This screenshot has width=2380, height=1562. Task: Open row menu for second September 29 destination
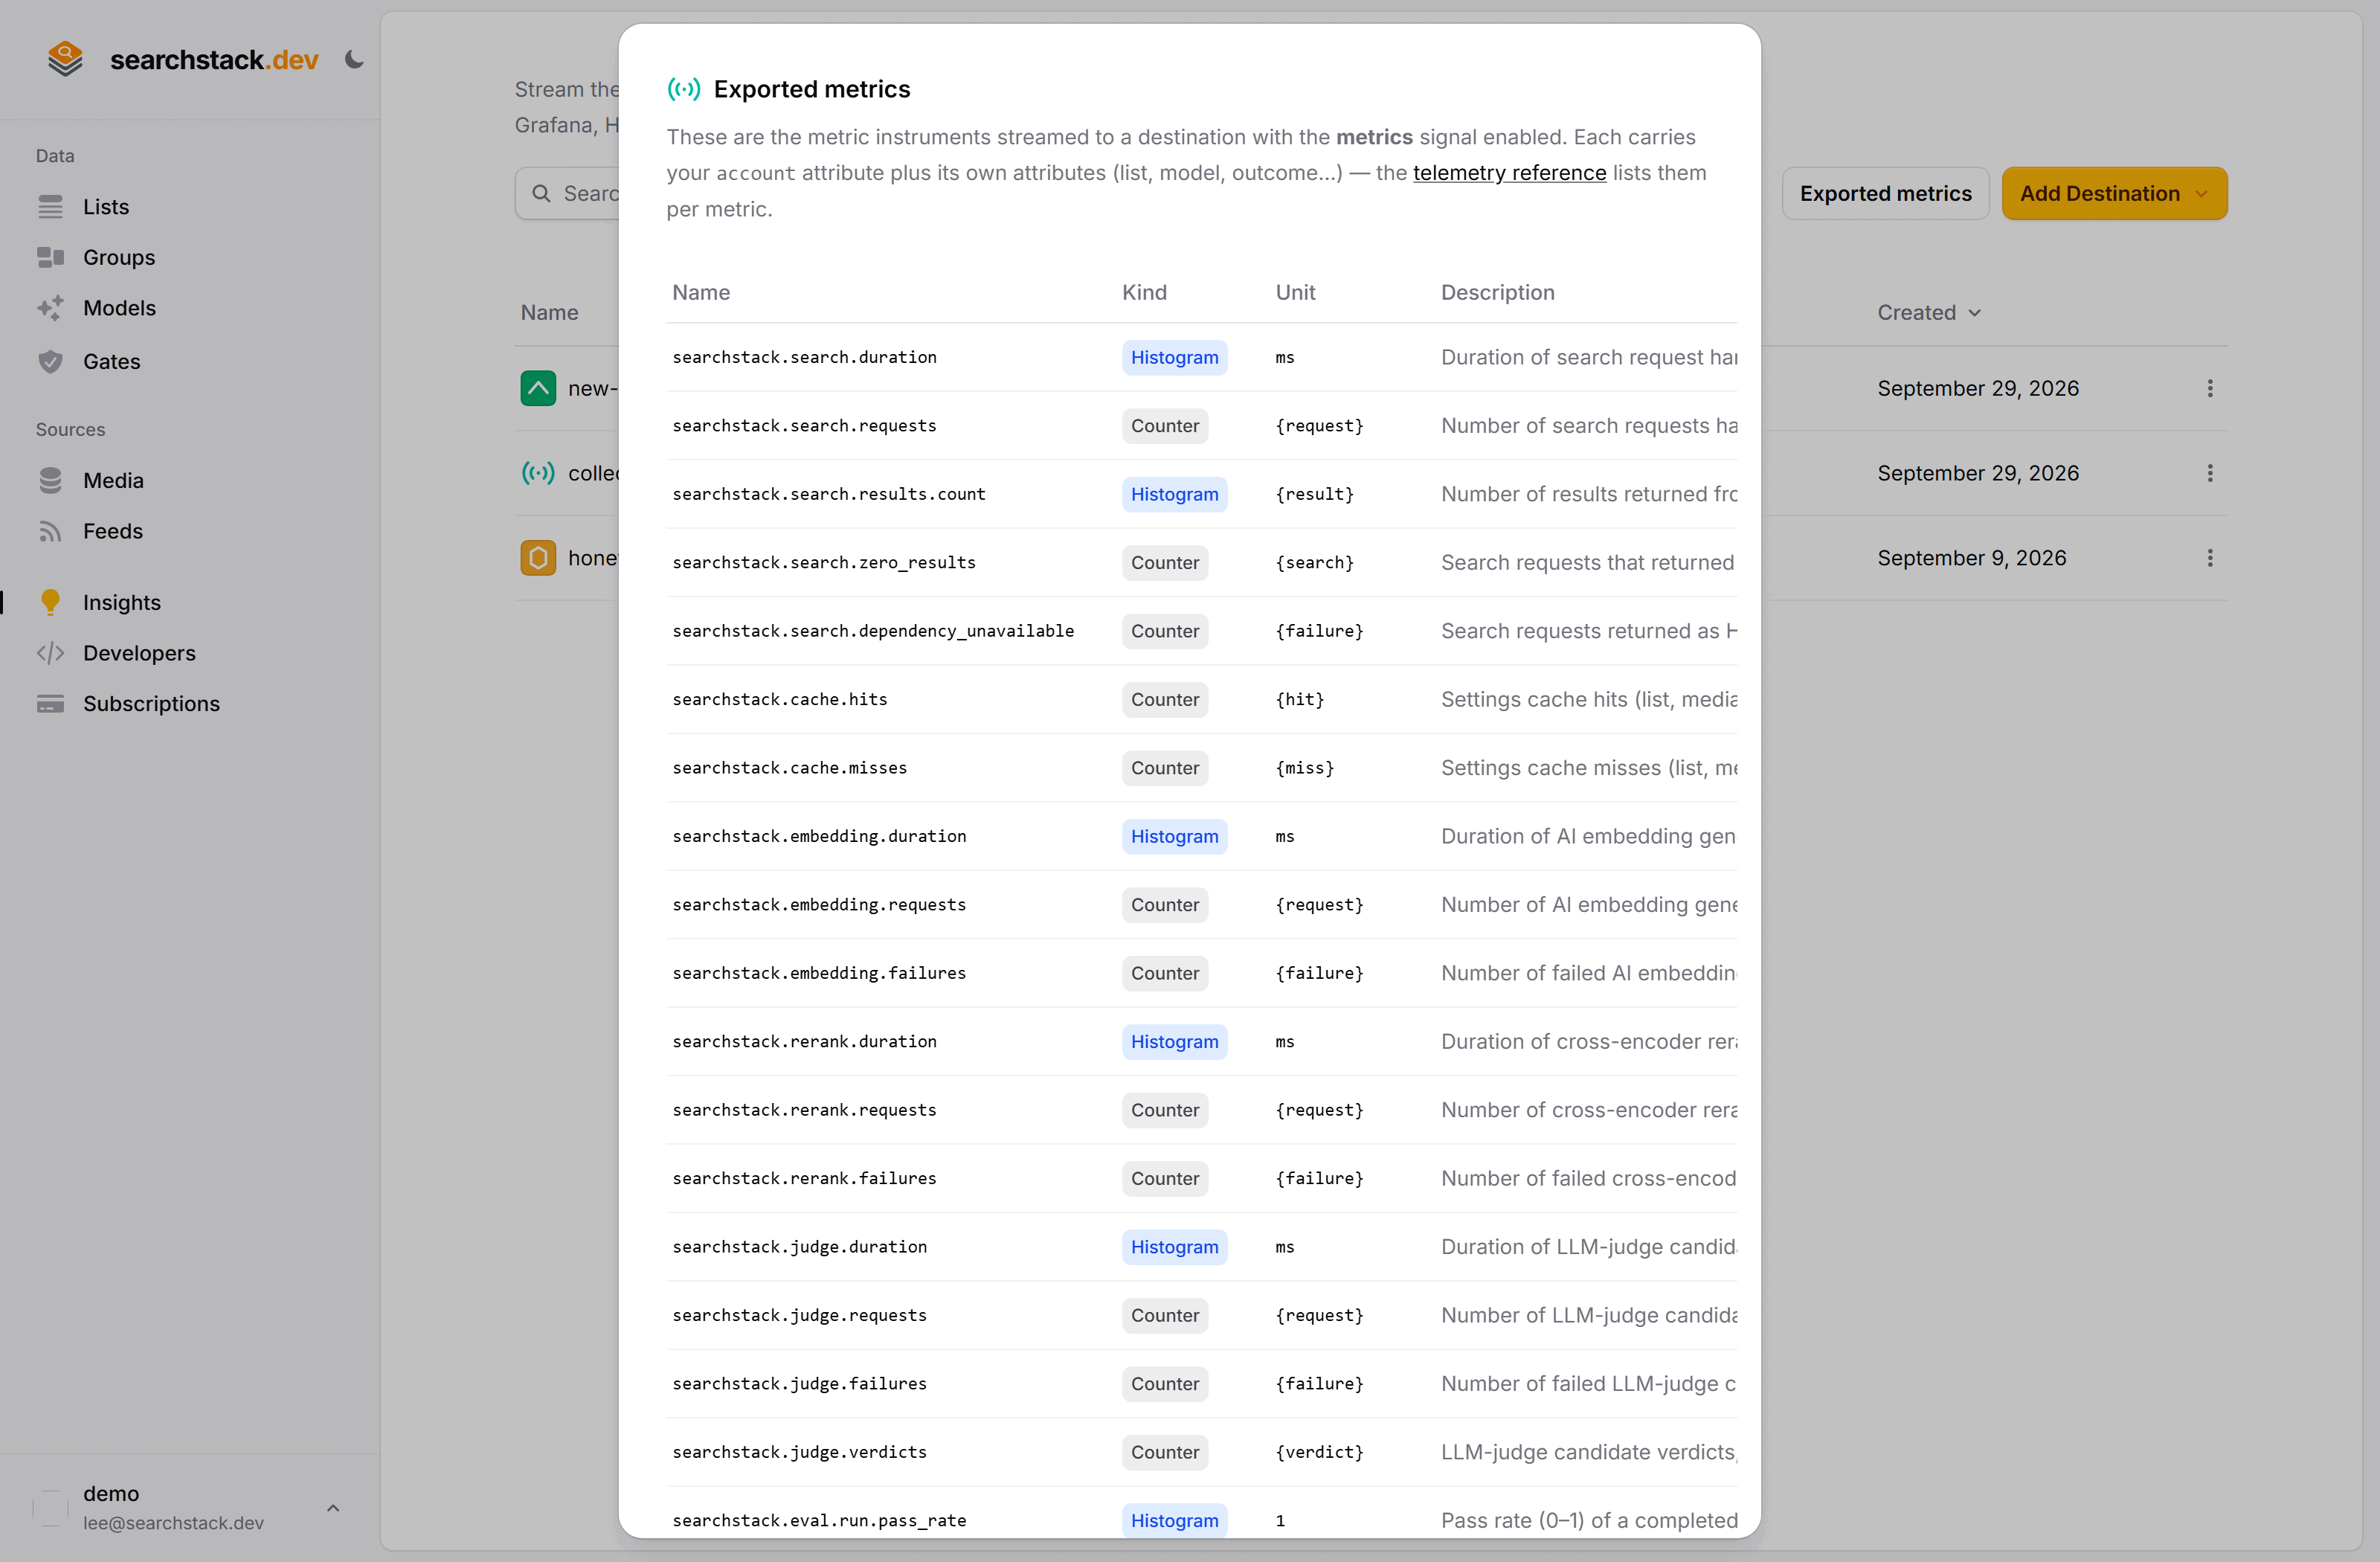click(2210, 474)
